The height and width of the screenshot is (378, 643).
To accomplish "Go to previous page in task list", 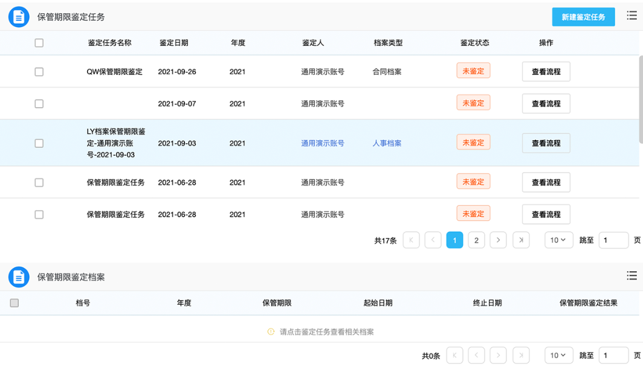I will [x=433, y=240].
